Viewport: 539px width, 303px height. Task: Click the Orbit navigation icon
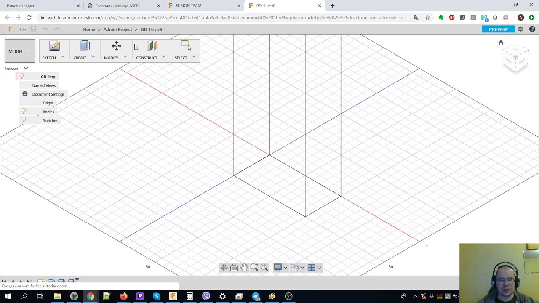(x=224, y=268)
